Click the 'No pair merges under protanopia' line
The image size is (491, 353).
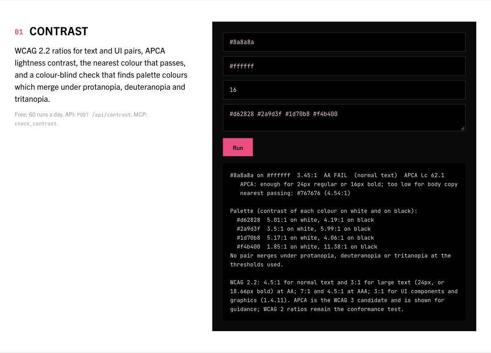(341, 260)
